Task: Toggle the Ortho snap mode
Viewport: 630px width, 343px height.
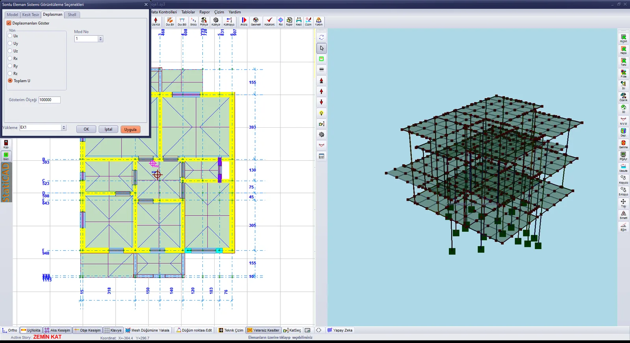Action: pyautogui.click(x=10, y=330)
